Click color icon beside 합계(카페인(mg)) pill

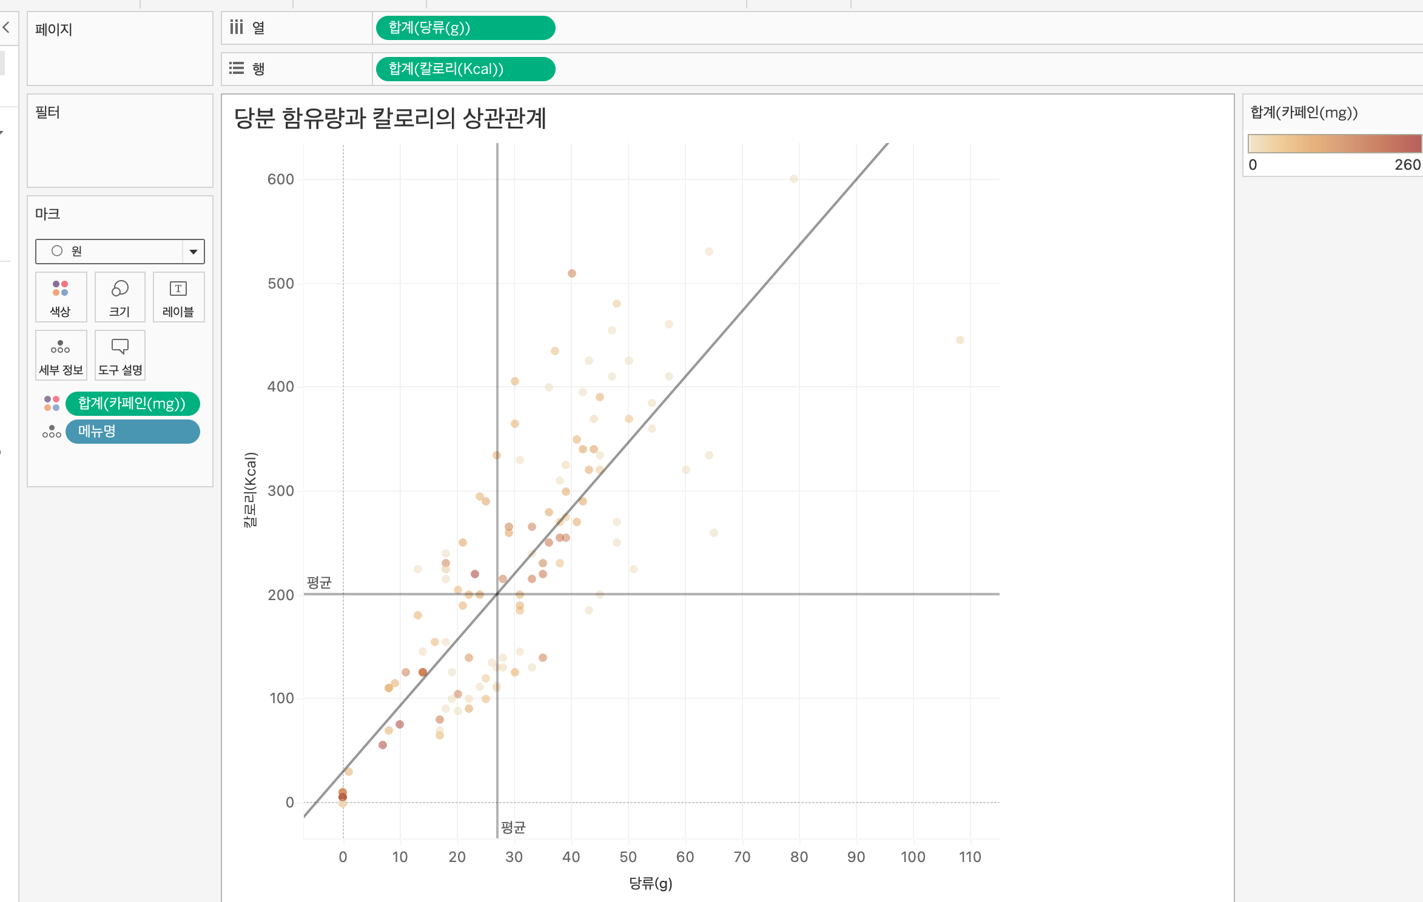52,404
